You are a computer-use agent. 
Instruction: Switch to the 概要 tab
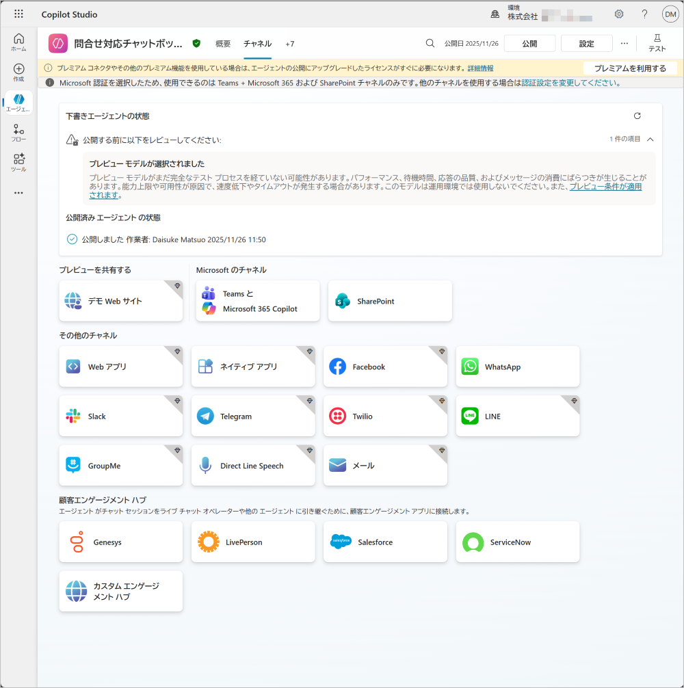click(x=223, y=44)
